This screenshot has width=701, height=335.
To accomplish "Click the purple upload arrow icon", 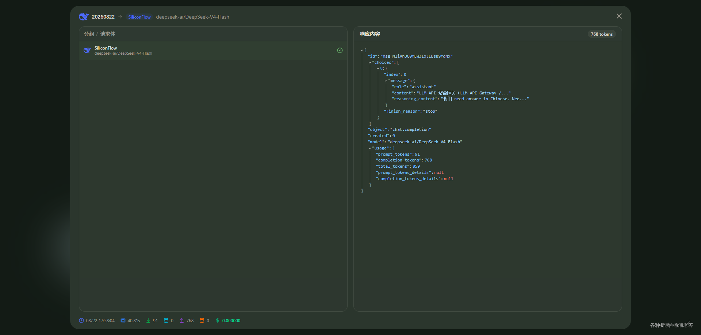I will [182, 320].
